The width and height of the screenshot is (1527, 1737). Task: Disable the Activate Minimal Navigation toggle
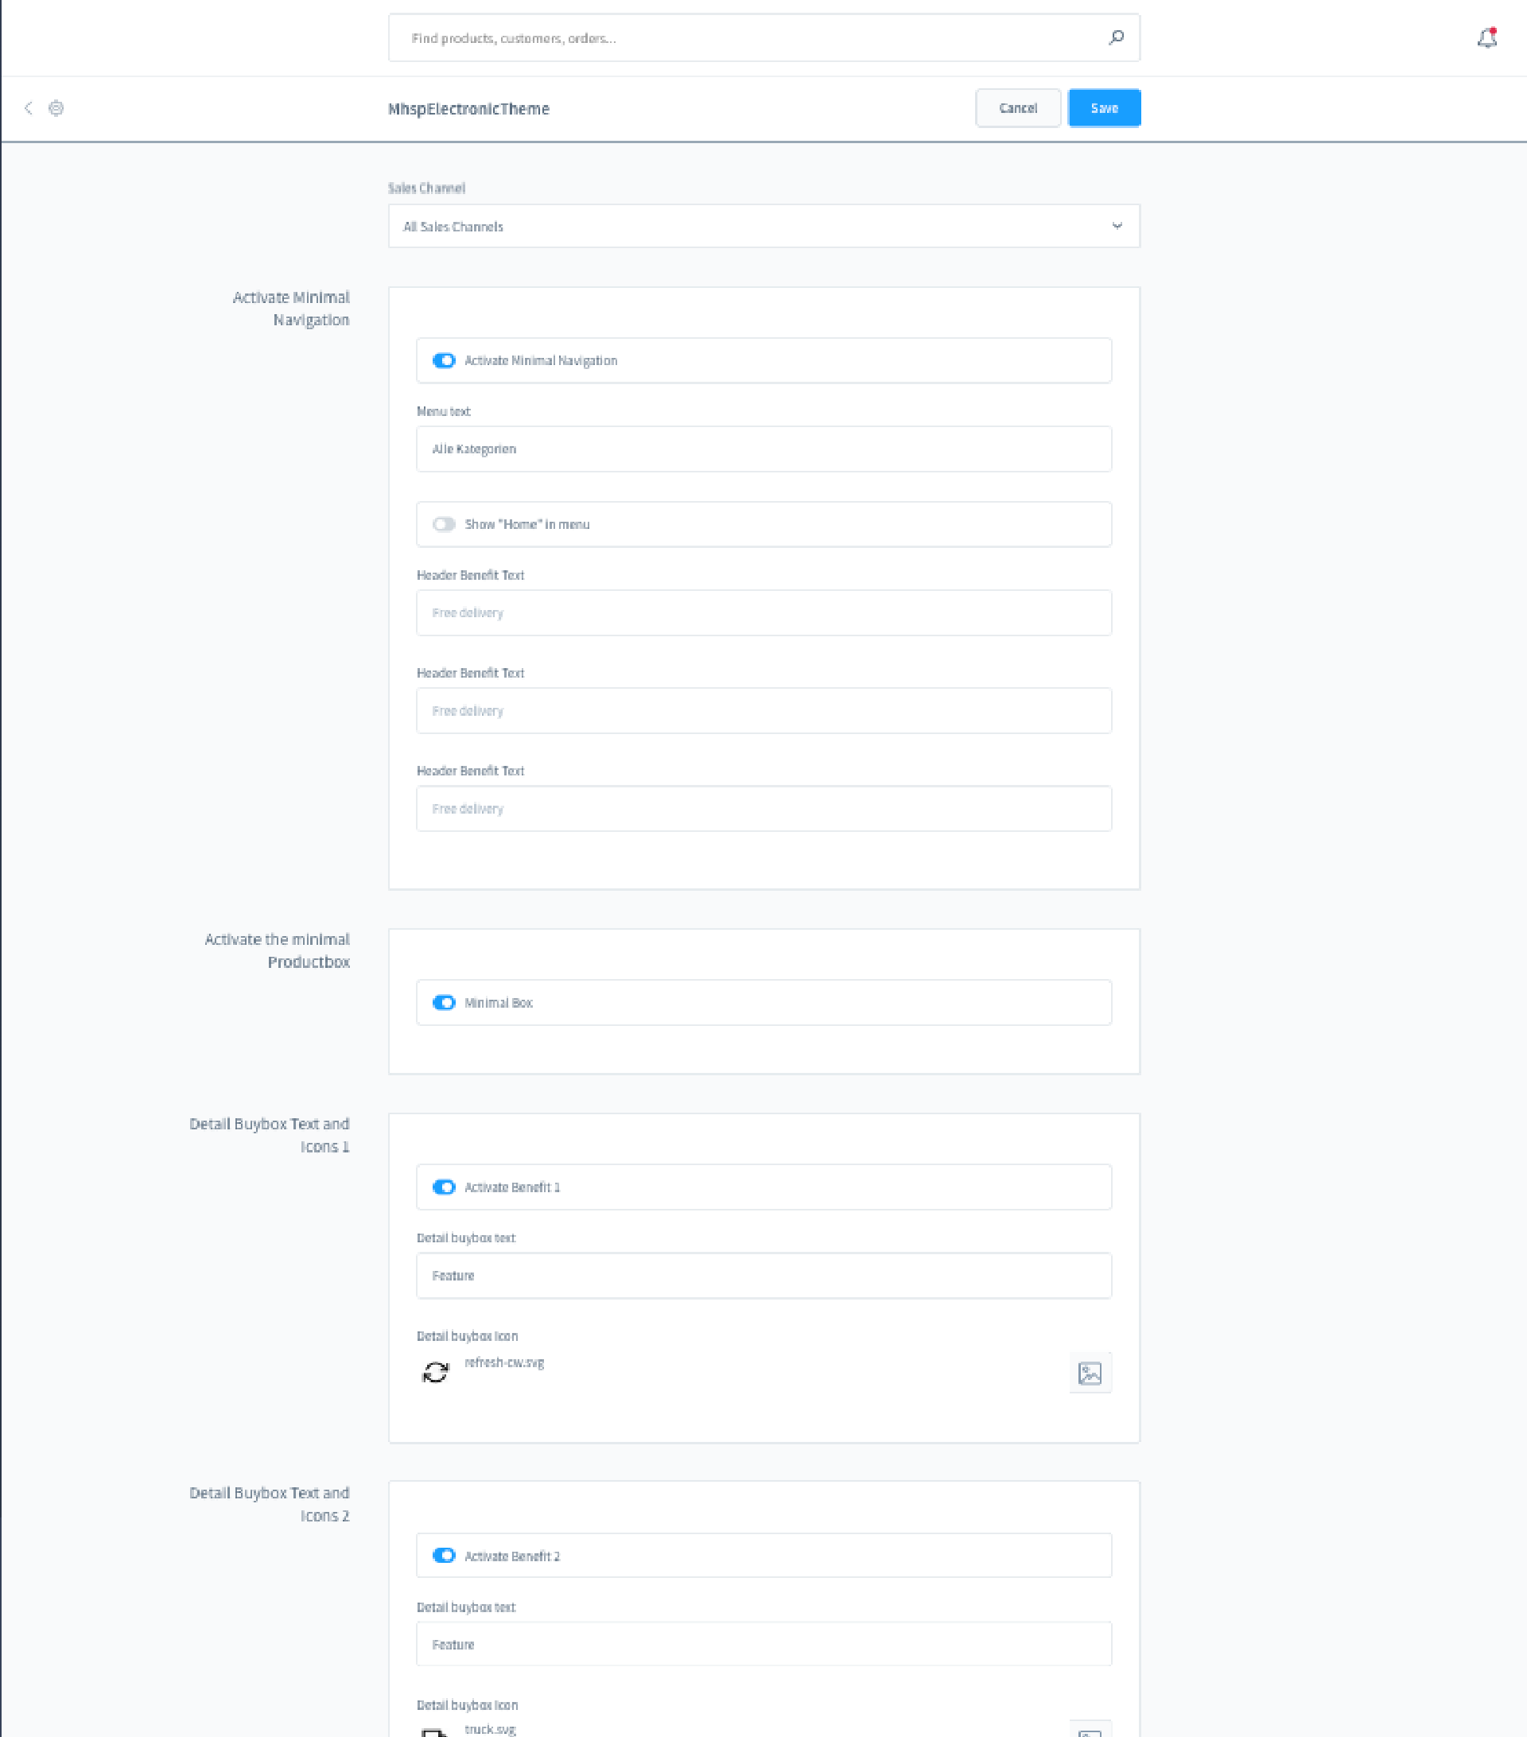[444, 360]
